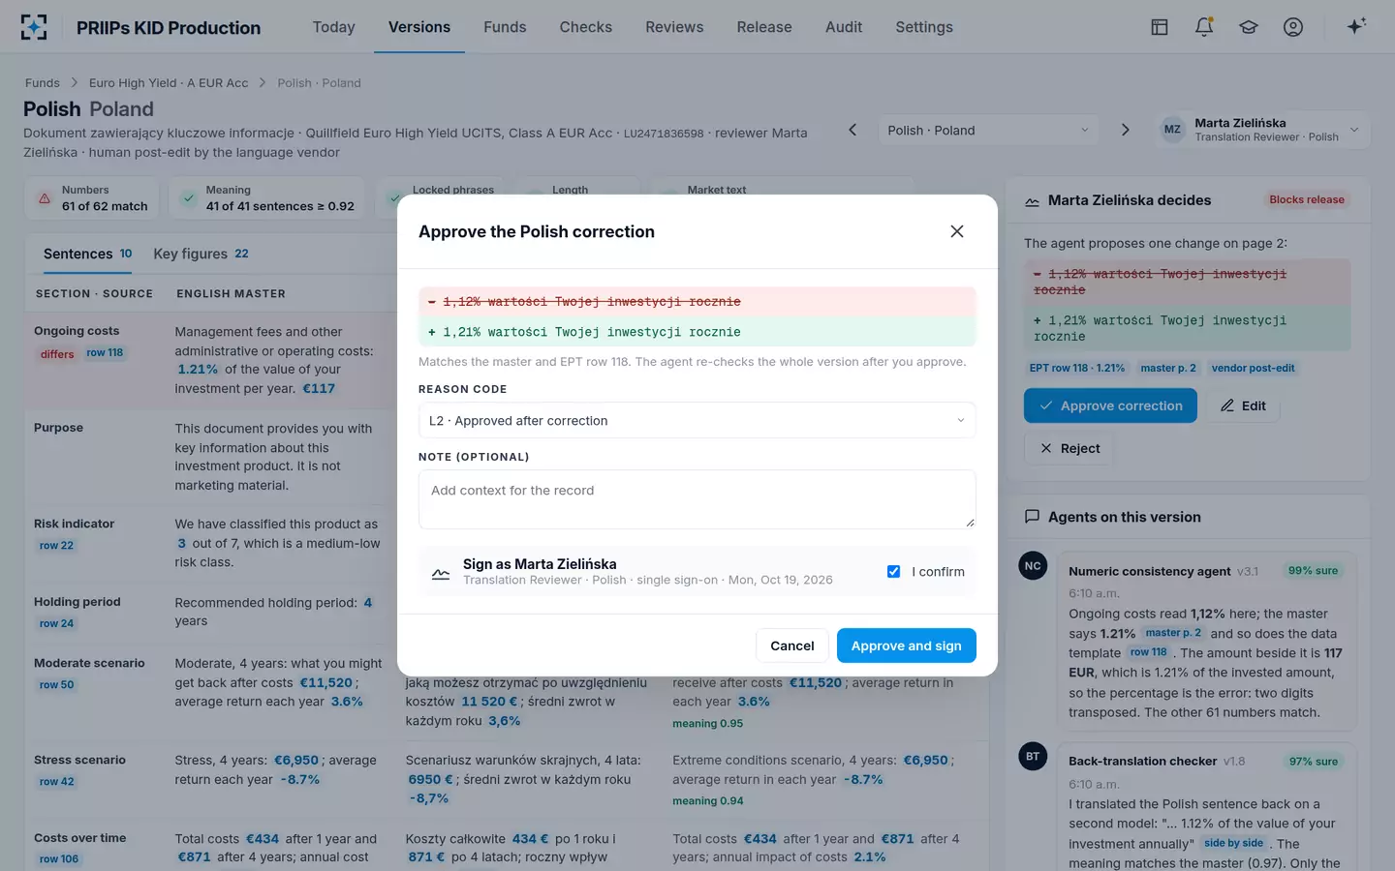1395x871 pixels.
Task: Reject the proposed correction
Action: pyautogui.click(x=1069, y=448)
